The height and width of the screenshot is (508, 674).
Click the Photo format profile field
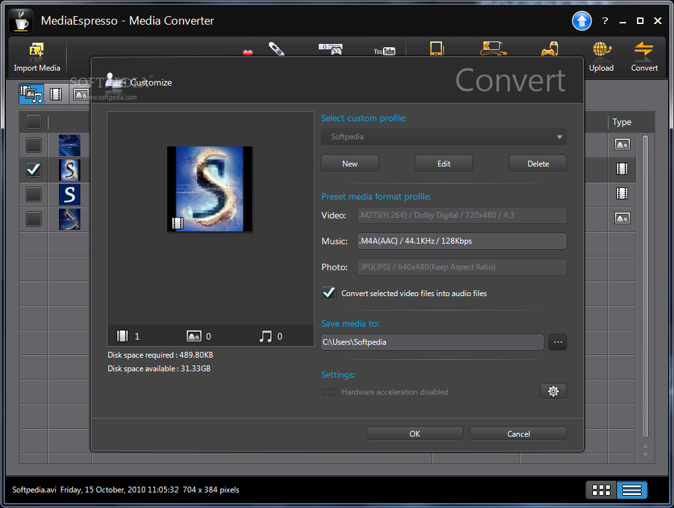point(461,267)
